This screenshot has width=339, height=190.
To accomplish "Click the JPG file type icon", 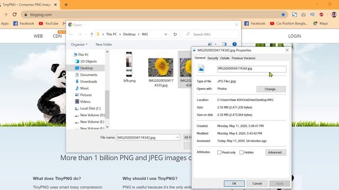I will pos(201,69).
